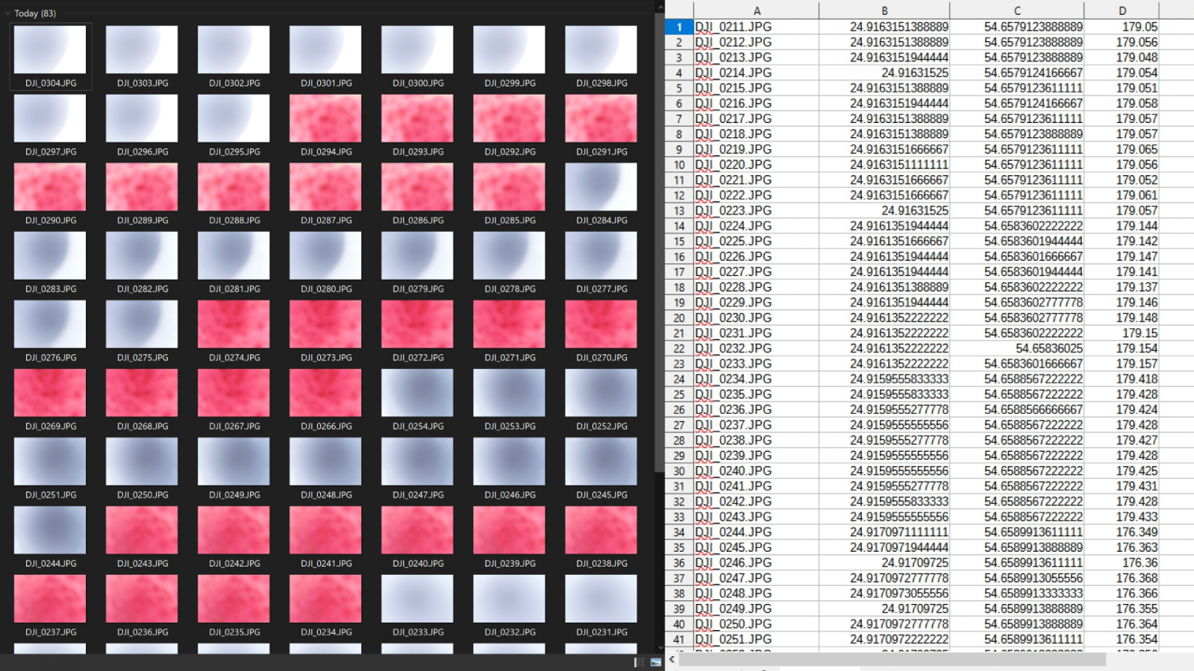Collapse the Today (83) group
The width and height of the screenshot is (1194, 671).
tap(7, 13)
